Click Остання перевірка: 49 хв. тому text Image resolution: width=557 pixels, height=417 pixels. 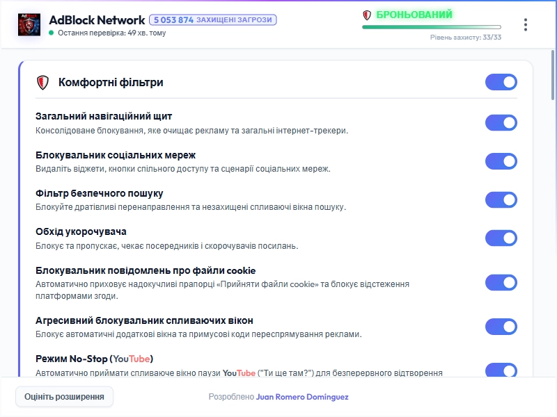(112, 33)
